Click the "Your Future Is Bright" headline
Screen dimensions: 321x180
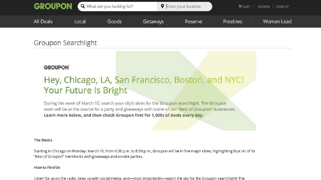(85, 90)
